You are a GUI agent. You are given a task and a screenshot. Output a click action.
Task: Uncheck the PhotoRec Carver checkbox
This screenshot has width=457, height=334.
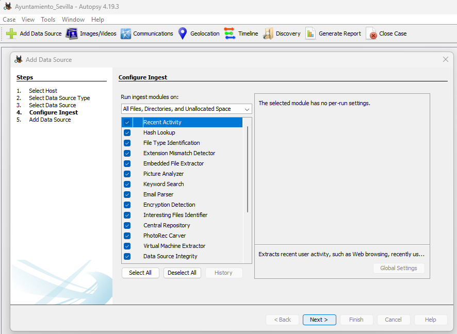click(127, 236)
